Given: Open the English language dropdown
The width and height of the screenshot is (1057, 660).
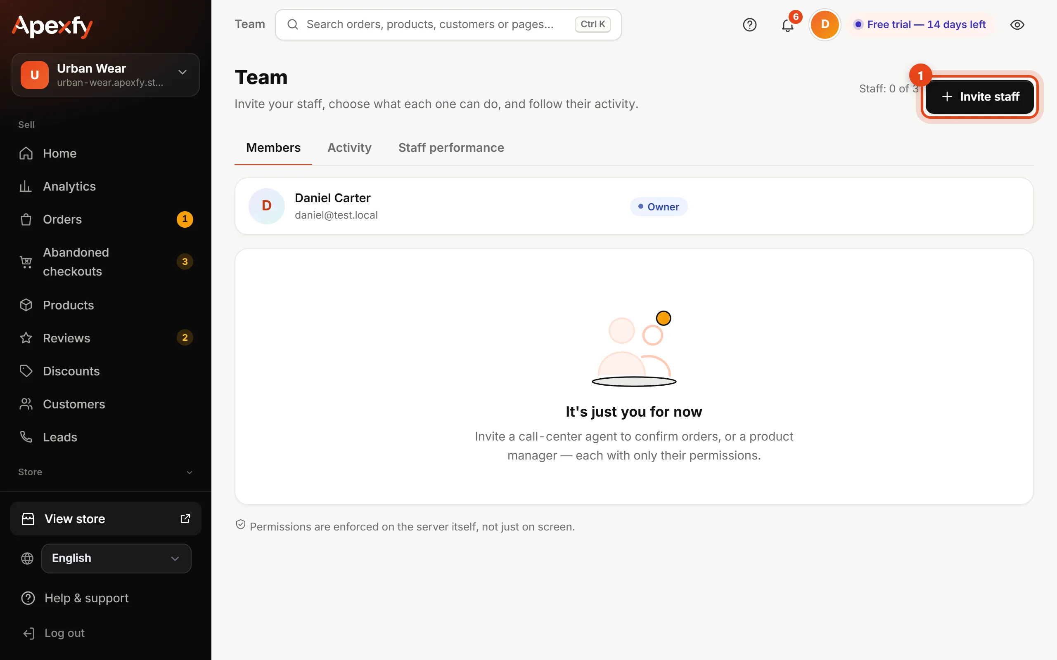Looking at the screenshot, I should [116, 558].
